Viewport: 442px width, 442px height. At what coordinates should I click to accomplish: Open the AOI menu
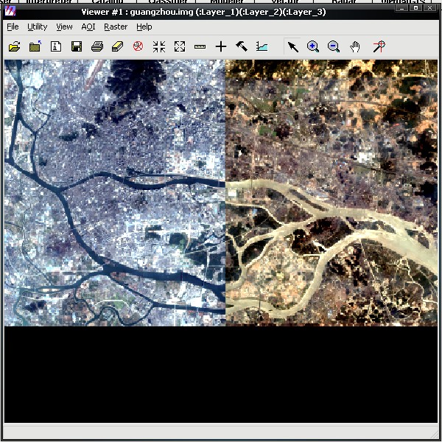88,27
